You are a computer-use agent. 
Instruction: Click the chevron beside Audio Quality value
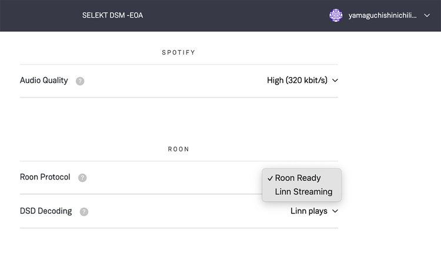point(335,81)
